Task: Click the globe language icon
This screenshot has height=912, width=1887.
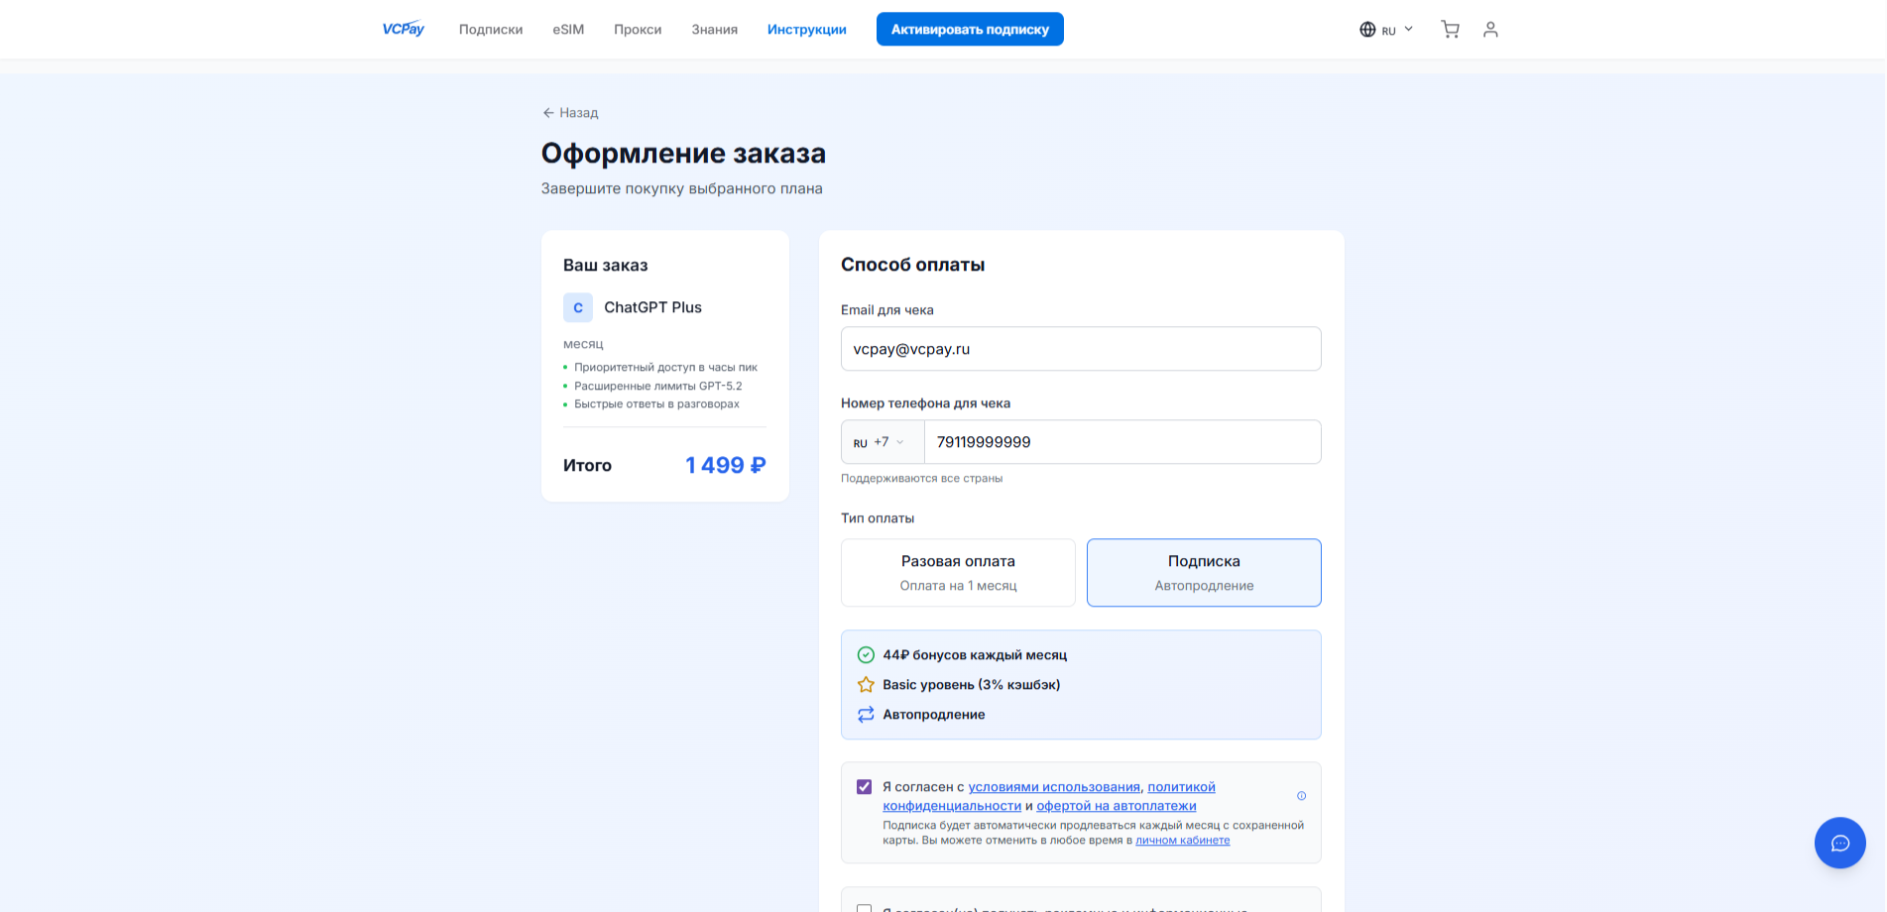Action: (x=1367, y=30)
